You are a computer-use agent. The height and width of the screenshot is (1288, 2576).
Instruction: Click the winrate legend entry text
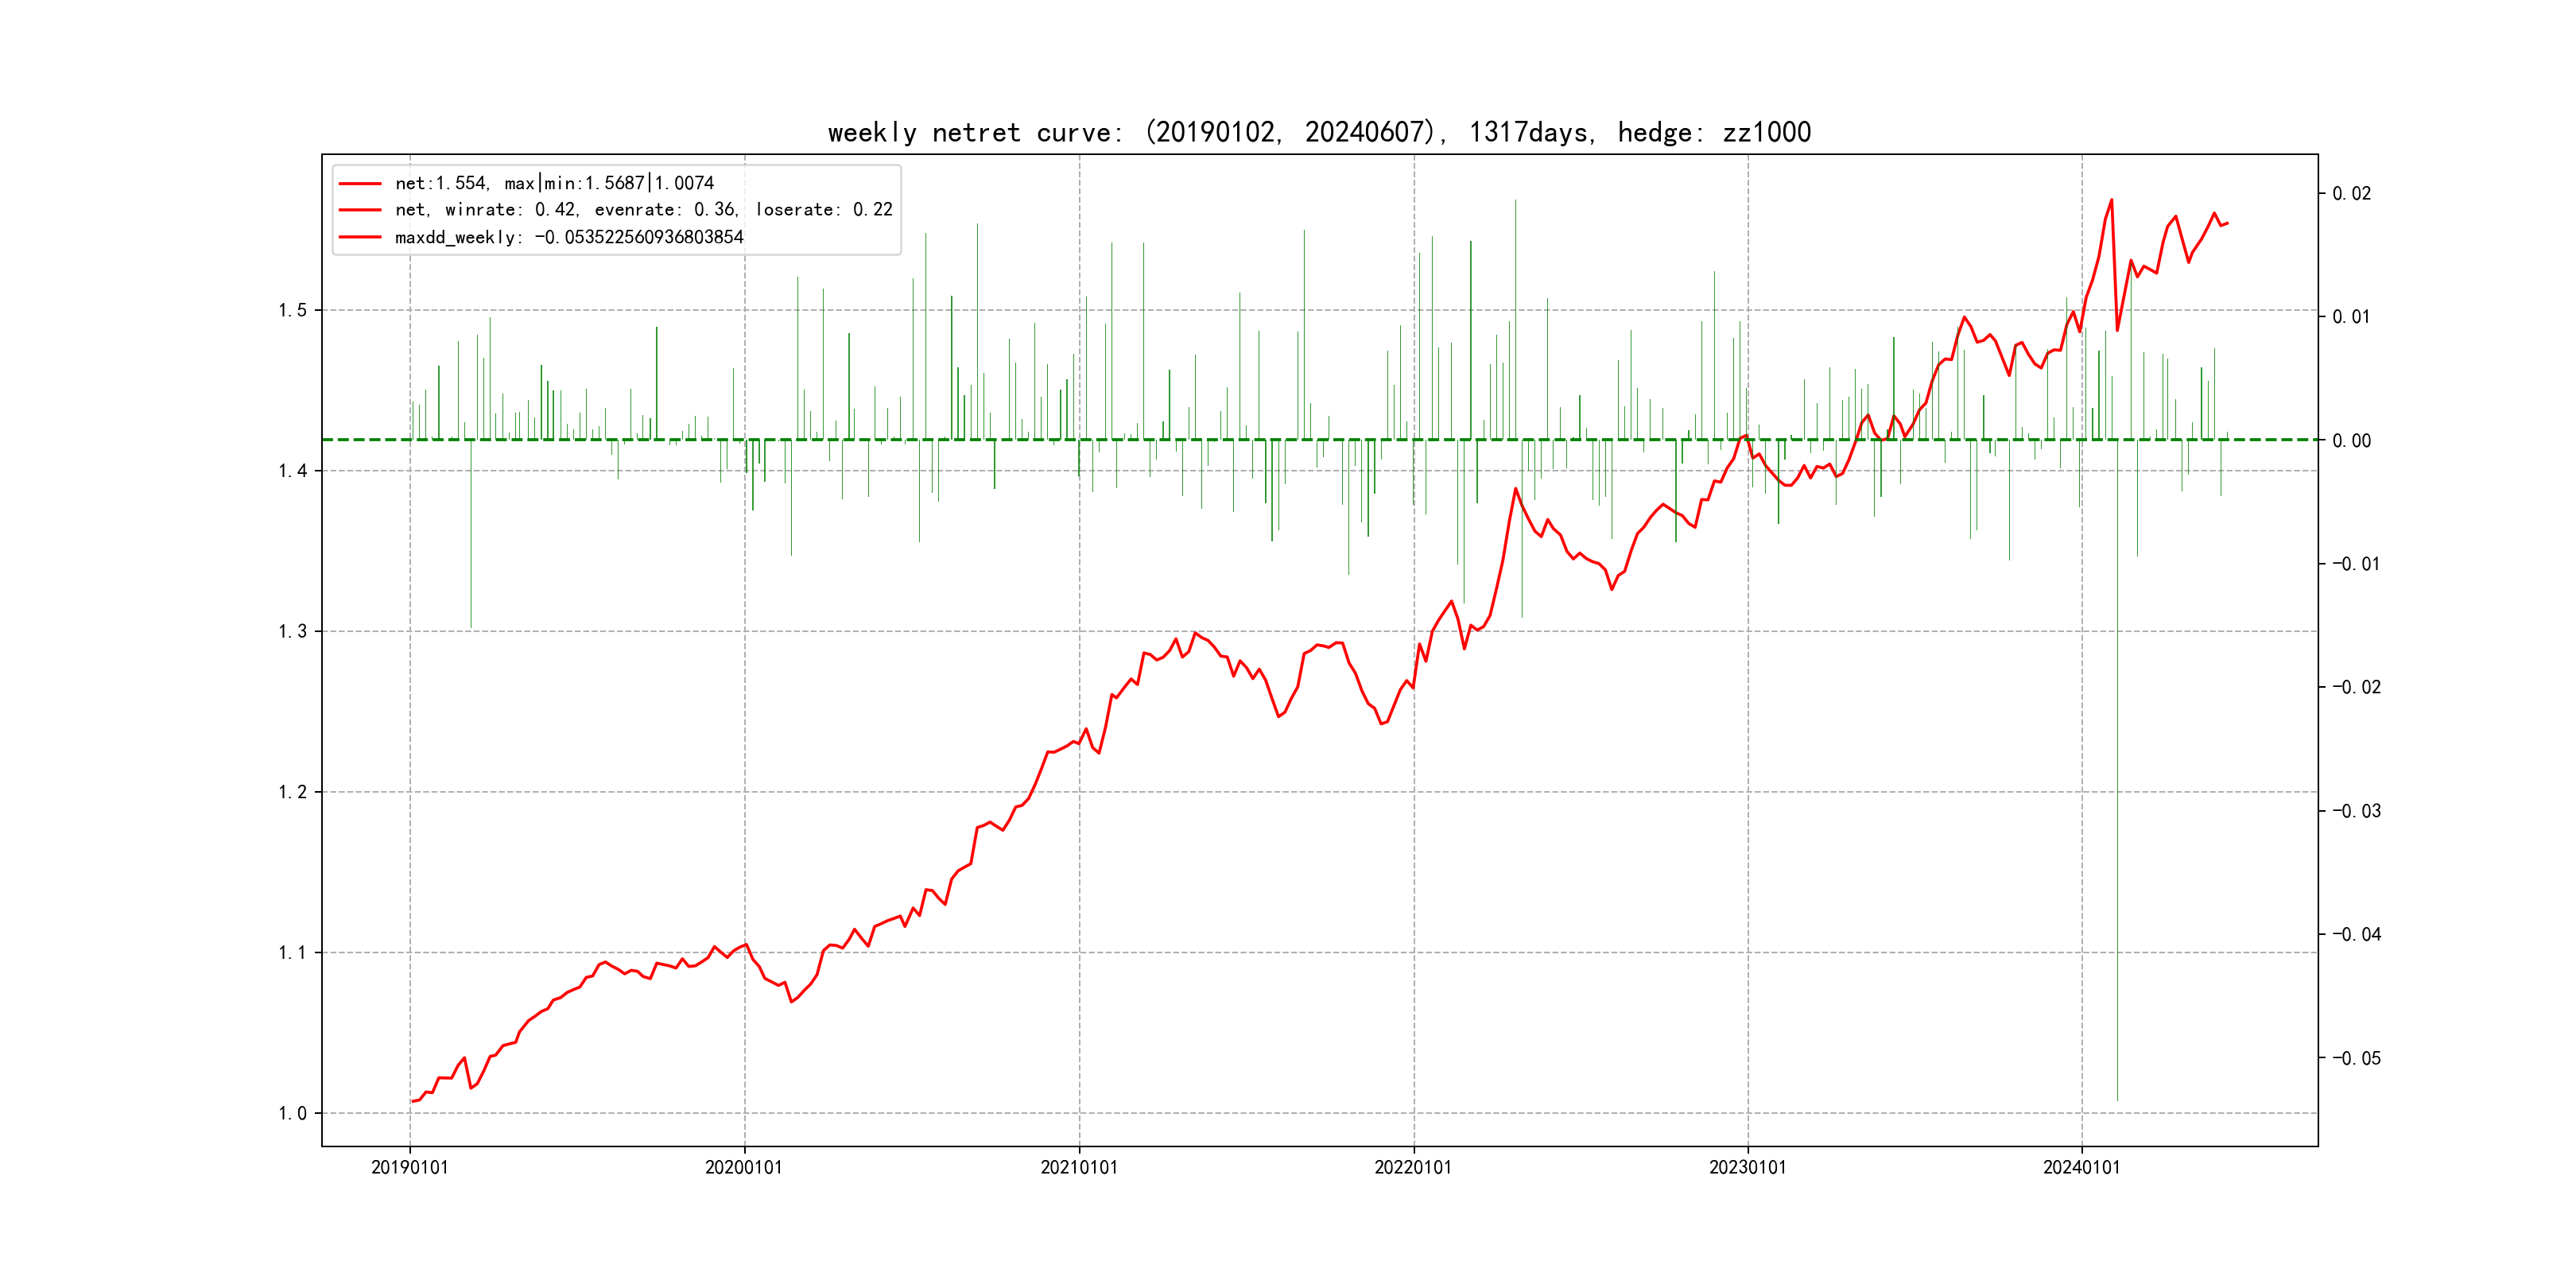point(643,210)
